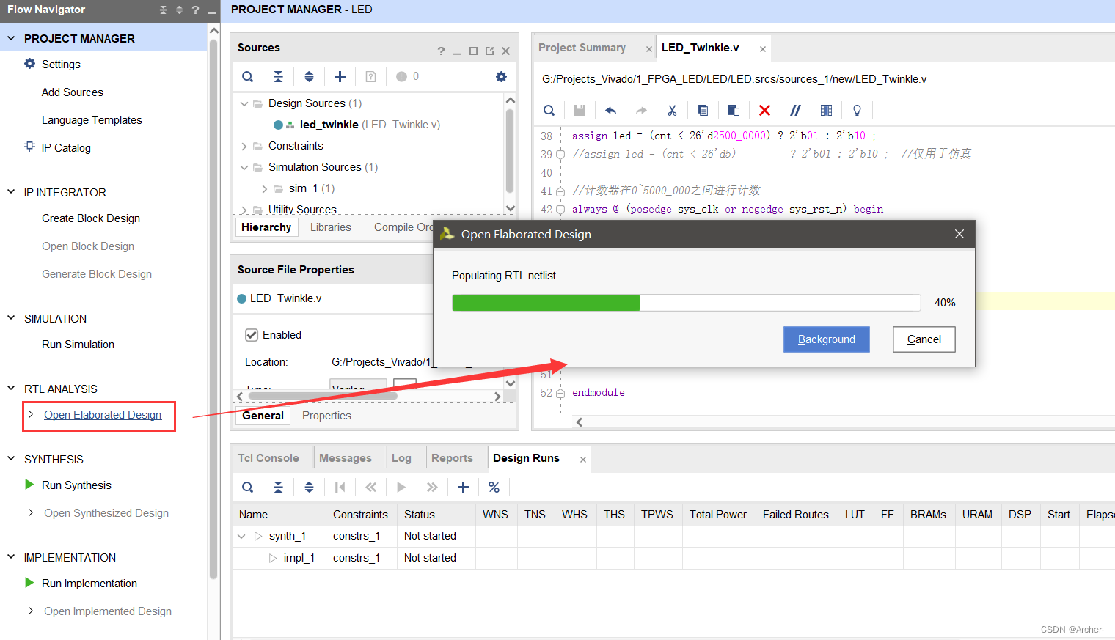The width and height of the screenshot is (1115, 640).
Task: Run Synthesis in Flow Navigator
Action: pyautogui.click(x=76, y=485)
